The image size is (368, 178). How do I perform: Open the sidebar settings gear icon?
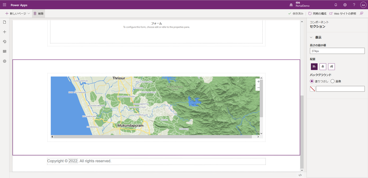point(5,61)
